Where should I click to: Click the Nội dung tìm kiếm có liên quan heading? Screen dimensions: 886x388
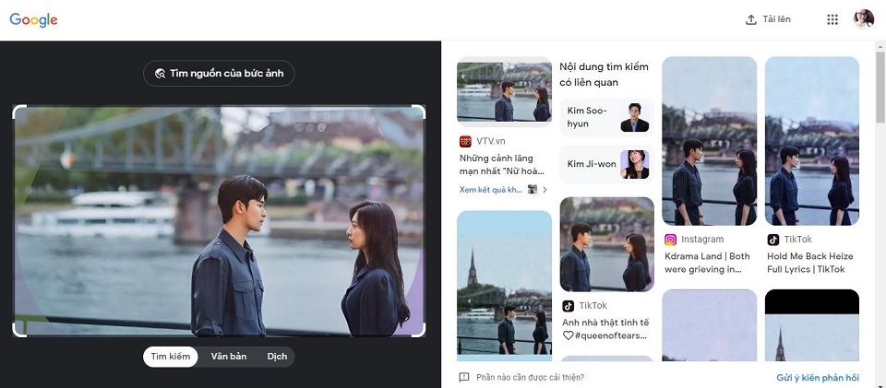pos(604,75)
